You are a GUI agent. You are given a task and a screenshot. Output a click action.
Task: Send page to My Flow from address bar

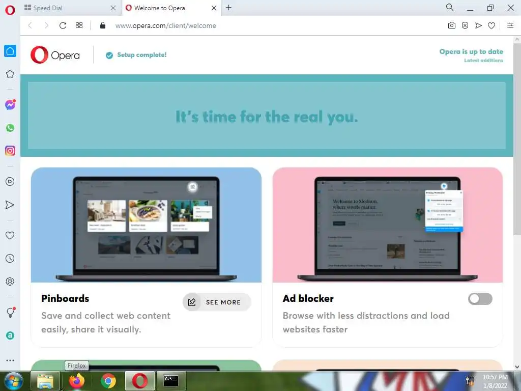tap(478, 25)
